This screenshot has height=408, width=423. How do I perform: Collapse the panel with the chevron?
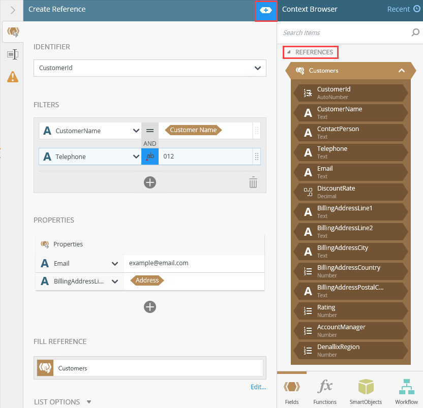coord(13,10)
